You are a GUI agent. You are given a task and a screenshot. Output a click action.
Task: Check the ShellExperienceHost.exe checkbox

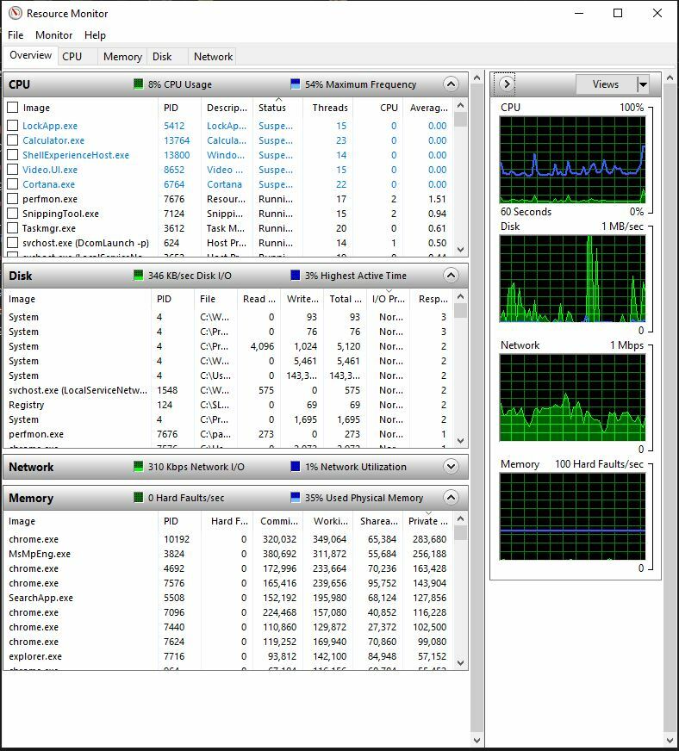coord(13,155)
